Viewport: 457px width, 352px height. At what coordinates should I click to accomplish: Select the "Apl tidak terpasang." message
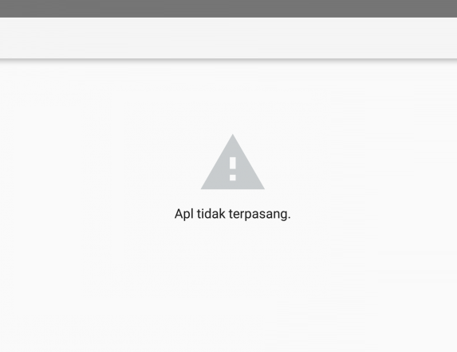coord(233,214)
